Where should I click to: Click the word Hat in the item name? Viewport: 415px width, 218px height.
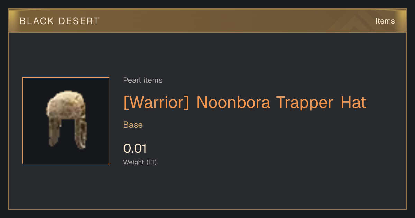353,102
